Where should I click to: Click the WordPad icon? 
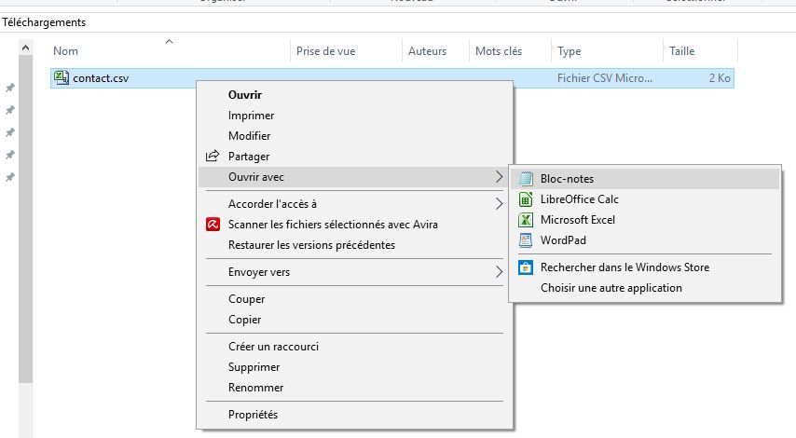[x=526, y=240]
